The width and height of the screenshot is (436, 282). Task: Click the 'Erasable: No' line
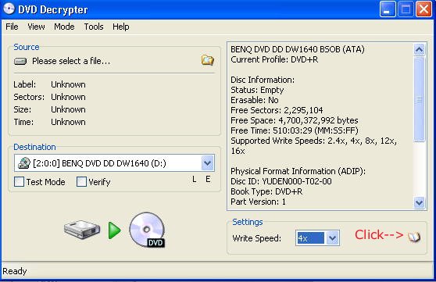(x=255, y=100)
